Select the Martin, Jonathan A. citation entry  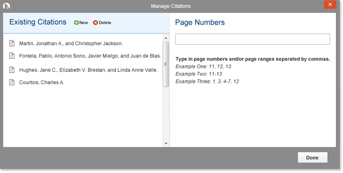[x=71, y=43]
